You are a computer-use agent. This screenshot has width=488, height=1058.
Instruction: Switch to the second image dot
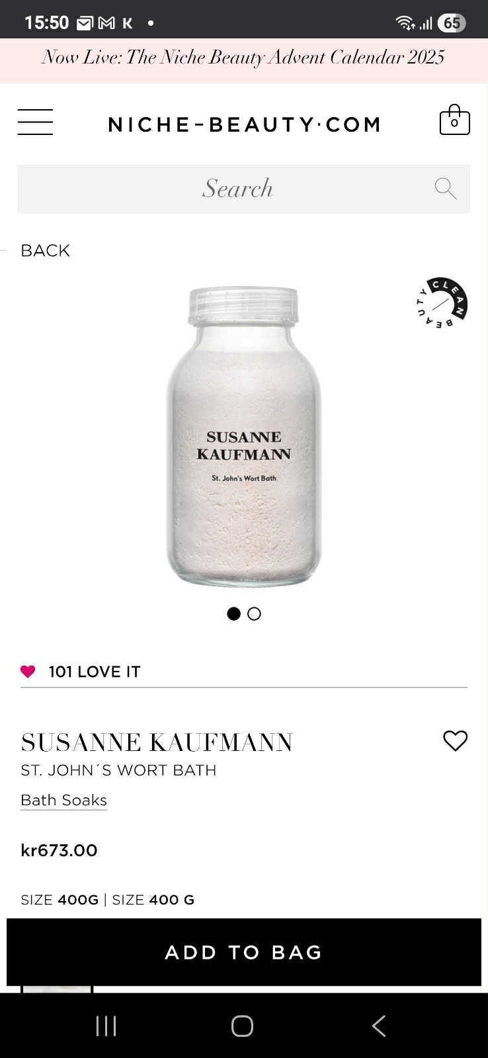[254, 613]
